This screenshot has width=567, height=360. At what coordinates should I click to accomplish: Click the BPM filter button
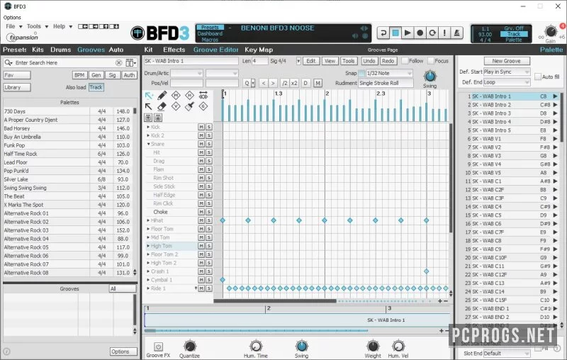(79, 75)
